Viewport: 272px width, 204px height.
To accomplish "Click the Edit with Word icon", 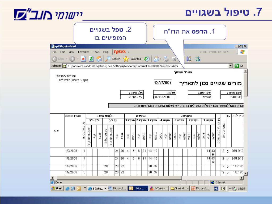I will pyautogui.click(x=174, y=59).
